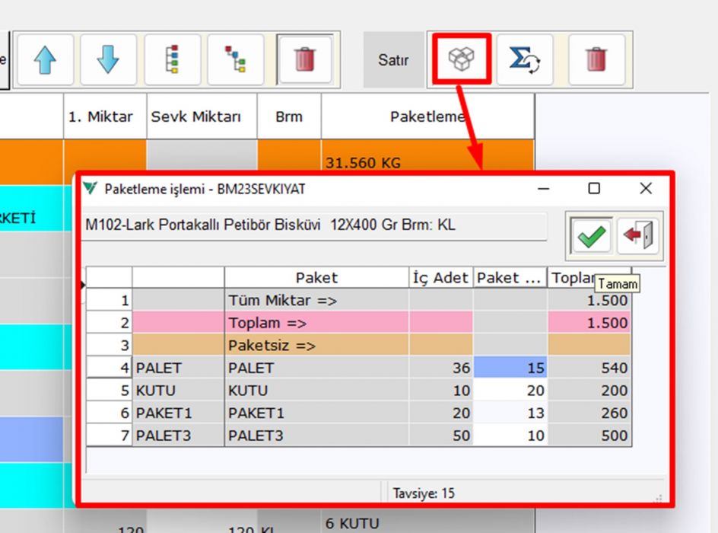The height and width of the screenshot is (533, 718).
Task: Click the left red trash bin icon
Action: [x=304, y=59]
